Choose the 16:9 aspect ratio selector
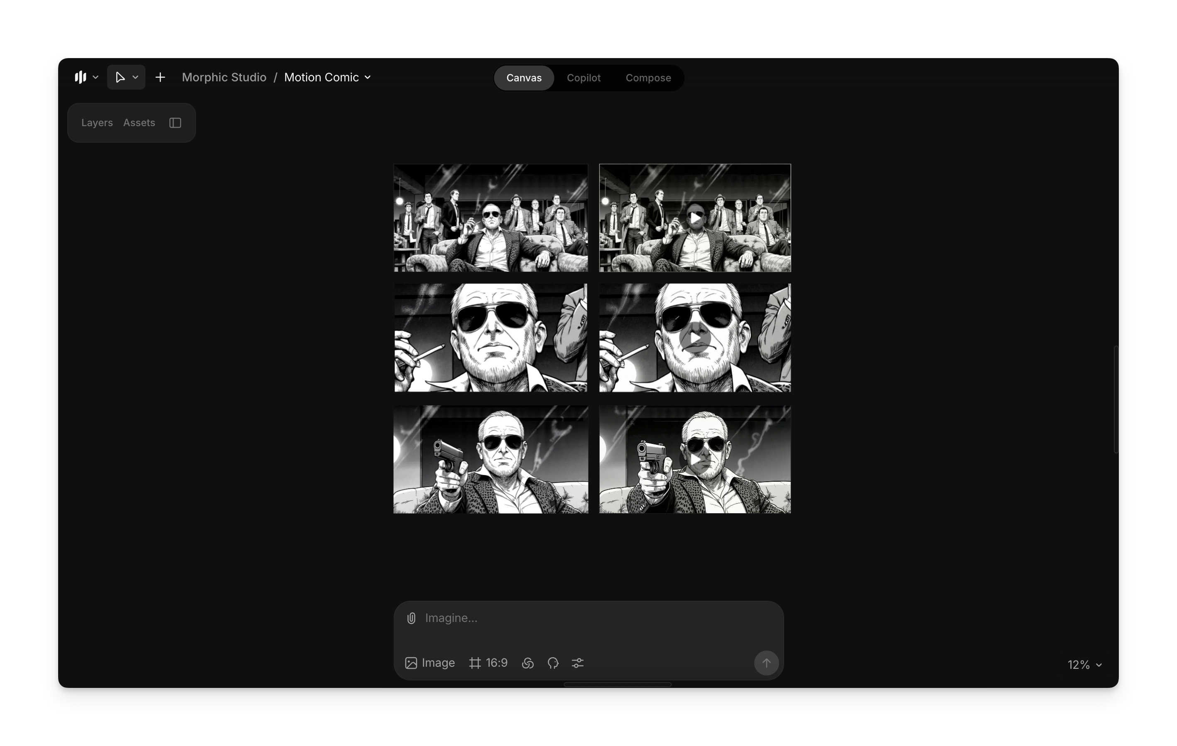 click(488, 663)
